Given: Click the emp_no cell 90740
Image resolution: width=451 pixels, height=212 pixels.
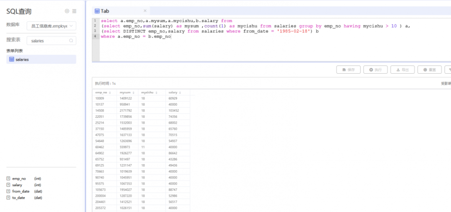Looking at the screenshot, I should 104,178.
